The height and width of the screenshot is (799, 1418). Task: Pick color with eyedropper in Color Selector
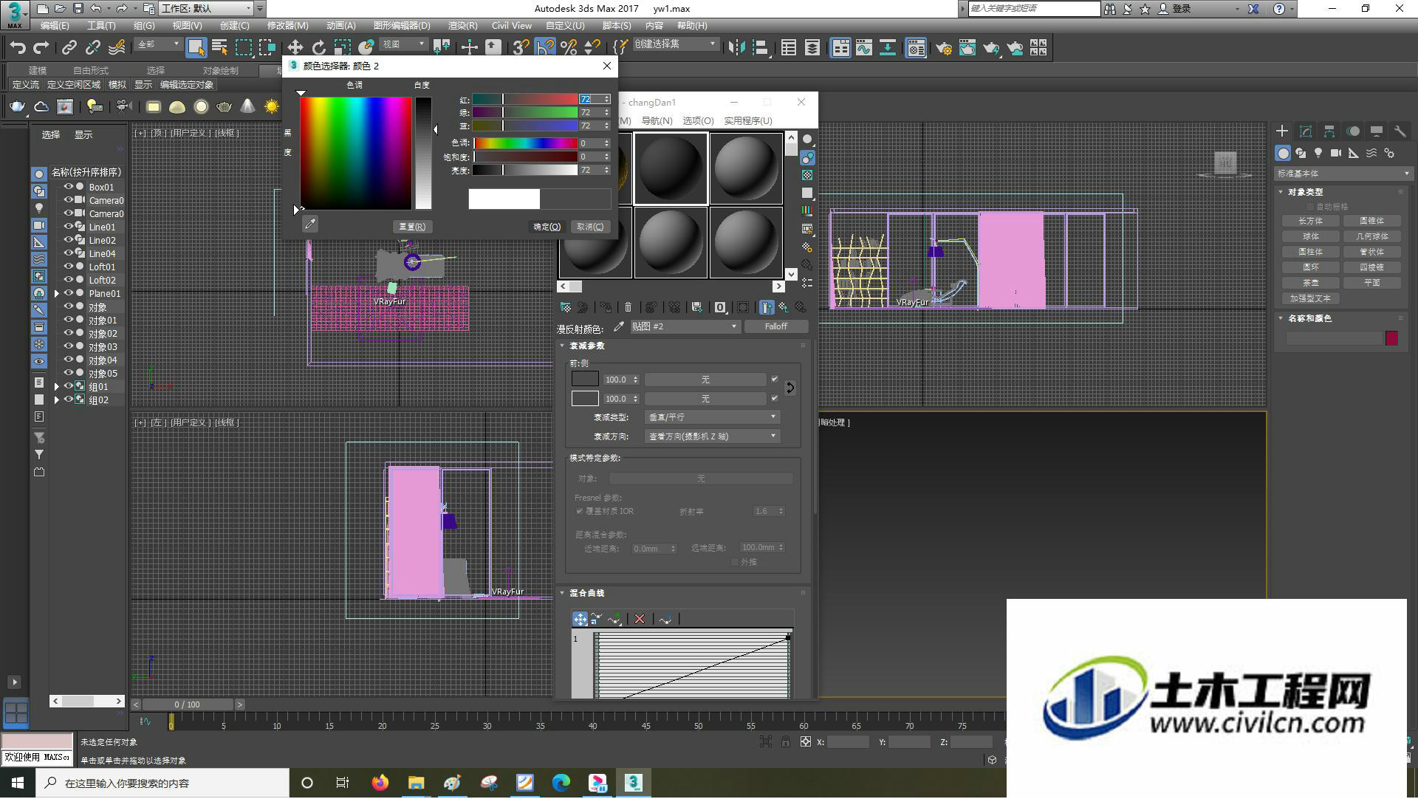pos(310,224)
